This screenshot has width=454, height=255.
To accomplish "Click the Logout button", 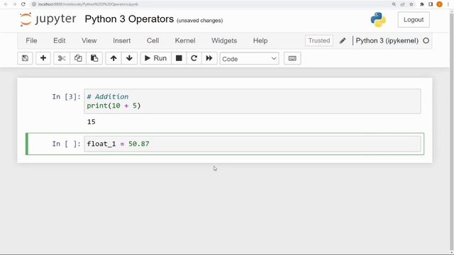I will coord(414,20).
